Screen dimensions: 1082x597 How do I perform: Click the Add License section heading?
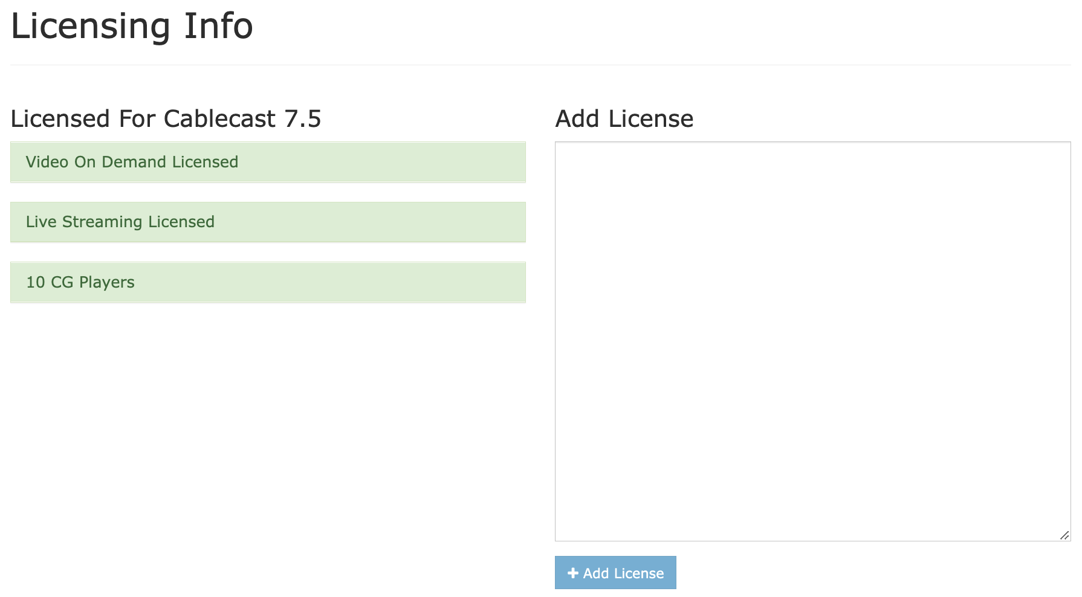pos(624,119)
